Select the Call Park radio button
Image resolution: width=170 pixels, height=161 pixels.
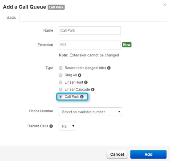click(x=60, y=97)
